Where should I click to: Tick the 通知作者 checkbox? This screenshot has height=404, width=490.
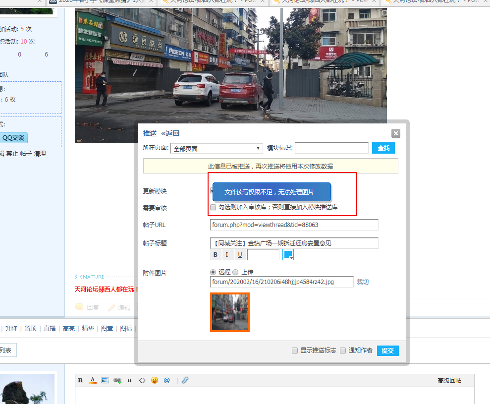(x=343, y=350)
